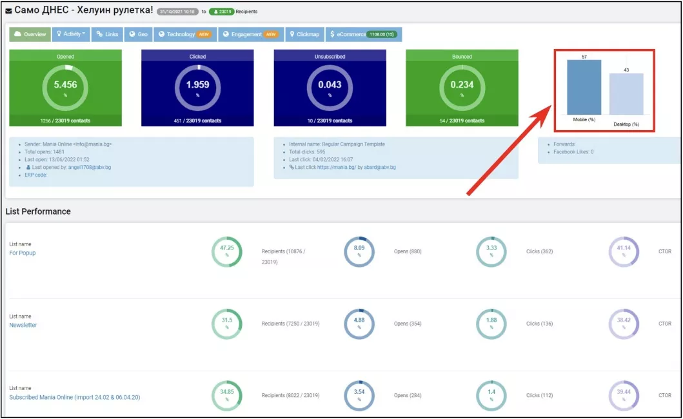This screenshot has width=683, height=419.
Task: Click the List Performance heading
Action: click(x=38, y=211)
